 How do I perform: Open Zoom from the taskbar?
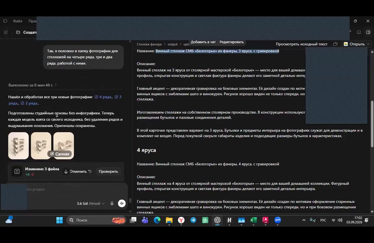[x=277, y=220]
